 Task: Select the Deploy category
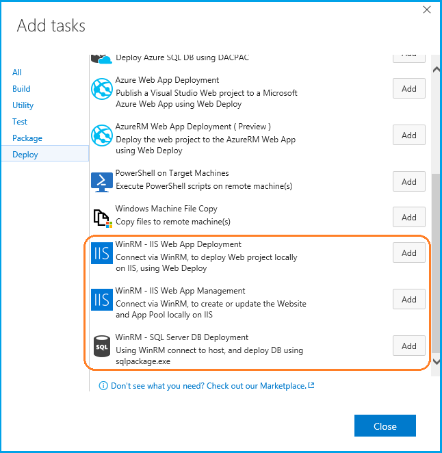tap(45, 154)
